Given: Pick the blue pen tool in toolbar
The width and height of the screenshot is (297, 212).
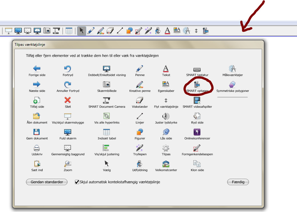Looking at the screenshot, I should (x=91, y=31).
